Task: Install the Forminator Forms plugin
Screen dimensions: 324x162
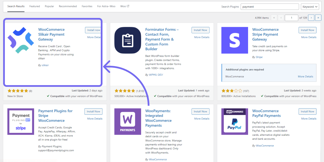Action: [200, 30]
